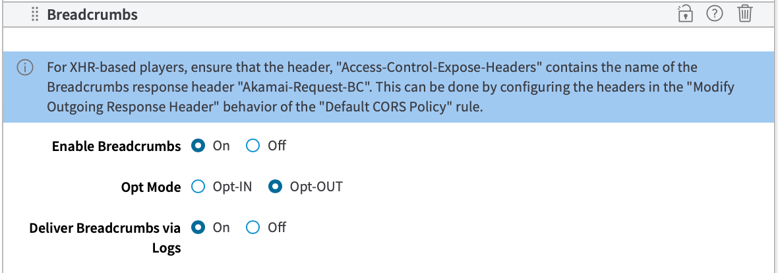
Task: Click the 'Enable Breadcrumbs' field label
Action: pyautogui.click(x=116, y=147)
